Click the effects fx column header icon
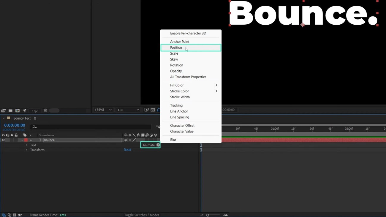 tap(138, 135)
